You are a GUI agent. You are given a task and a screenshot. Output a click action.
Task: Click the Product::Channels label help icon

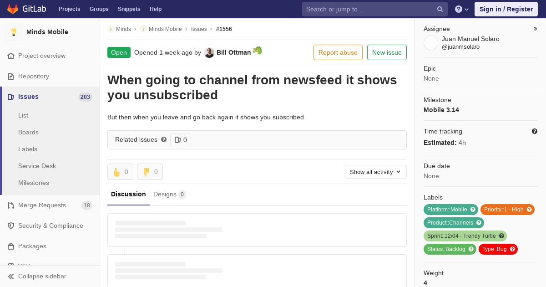pos(479,223)
